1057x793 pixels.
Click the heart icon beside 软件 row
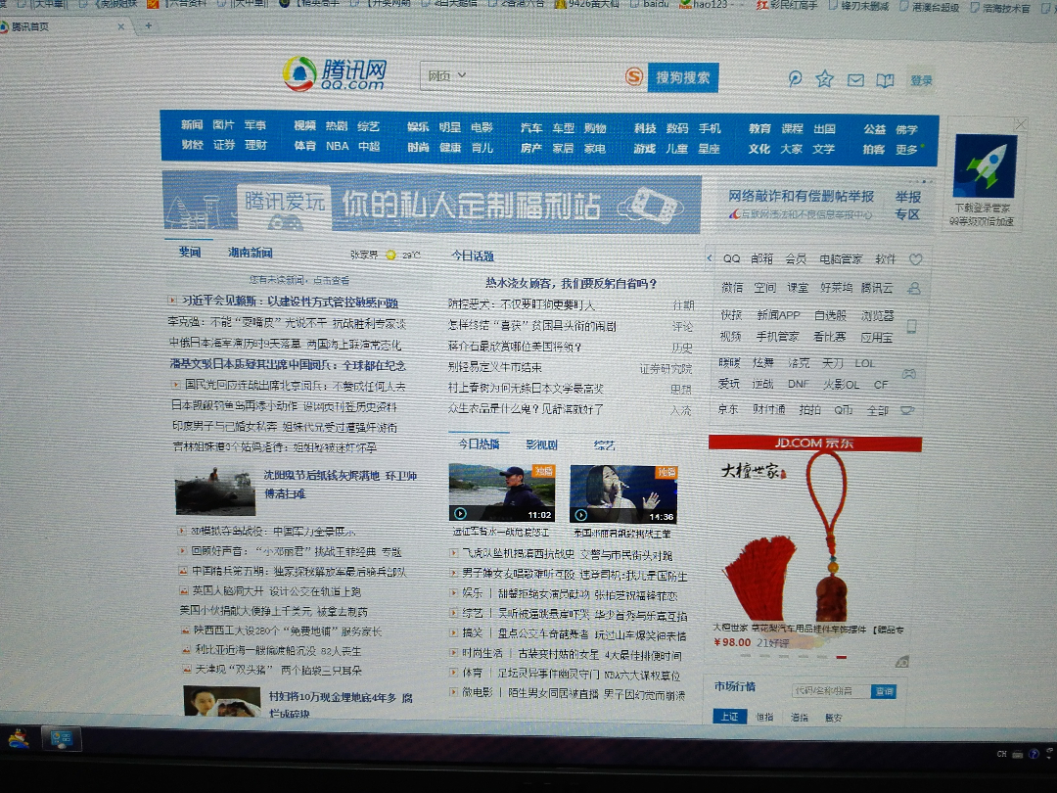pyautogui.click(x=915, y=259)
